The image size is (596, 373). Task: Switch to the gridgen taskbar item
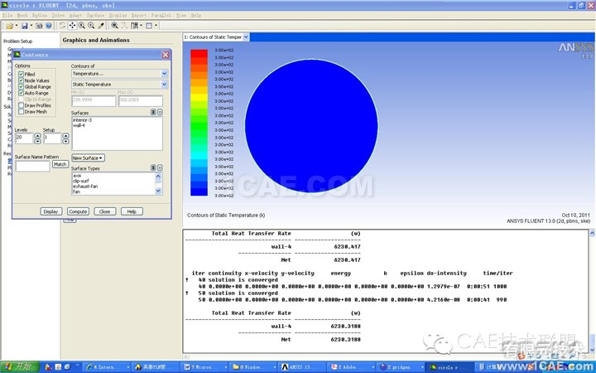coord(401,367)
